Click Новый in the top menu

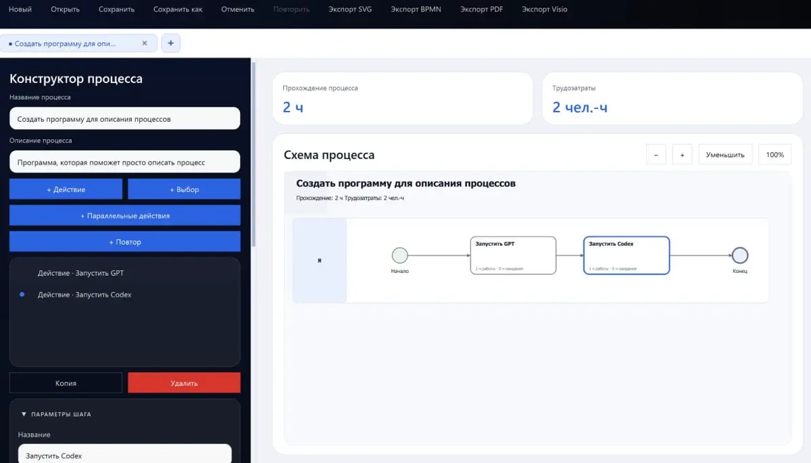click(20, 9)
